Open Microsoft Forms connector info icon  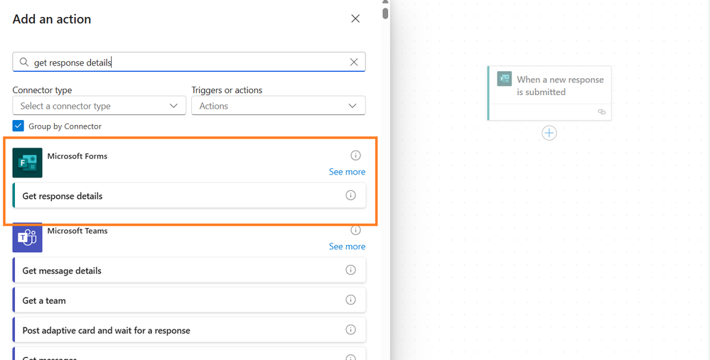356,156
